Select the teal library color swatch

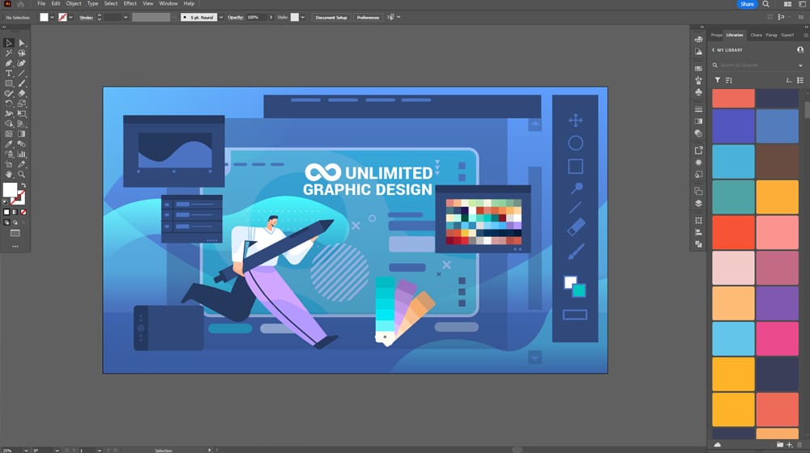(733, 197)
